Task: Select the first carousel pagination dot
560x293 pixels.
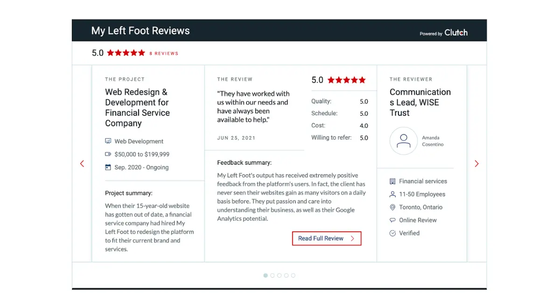Action: click(x=266, y=275)
